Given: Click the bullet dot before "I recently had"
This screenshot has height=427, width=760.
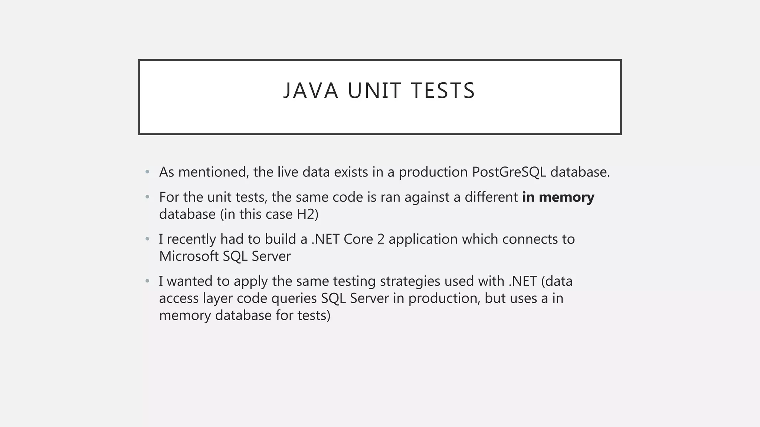Looking at the screenshot, I should click(147, 239).
